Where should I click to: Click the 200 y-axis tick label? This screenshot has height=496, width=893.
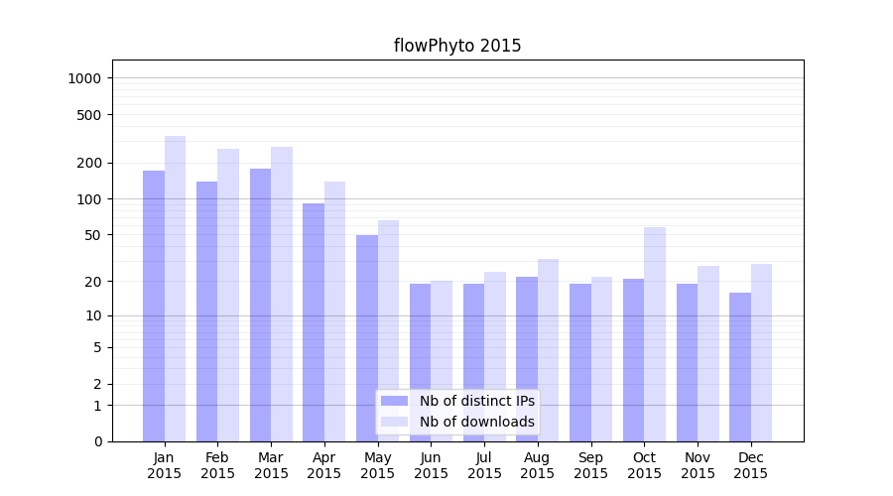pyautogui.click(x=89, y=163)
